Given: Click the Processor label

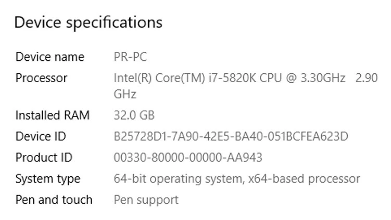Looking at the screenshot, I should 41,78.
